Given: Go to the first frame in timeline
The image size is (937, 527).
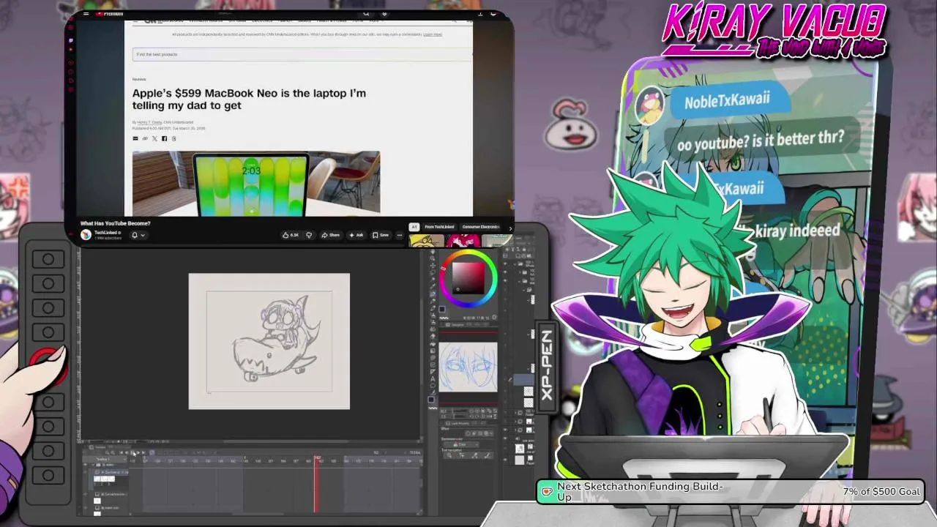Looking at the screenshot, I should (122, 452).
